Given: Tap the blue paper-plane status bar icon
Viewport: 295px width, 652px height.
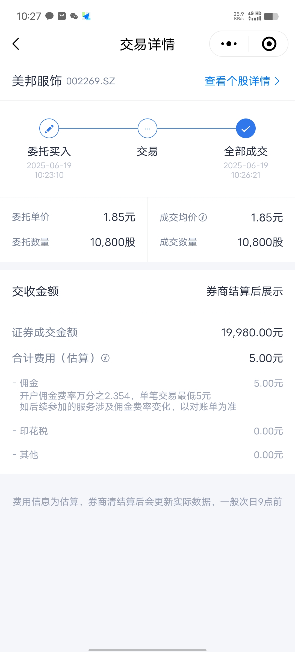Looking at the screenshot, I should point(86,16).
